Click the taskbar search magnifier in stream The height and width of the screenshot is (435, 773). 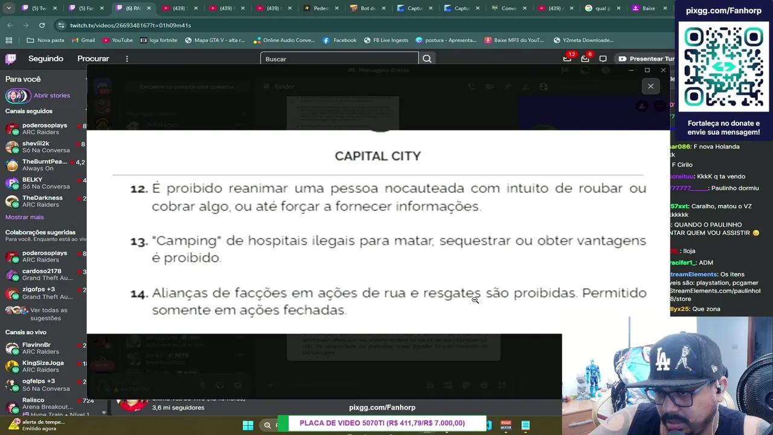267,425
